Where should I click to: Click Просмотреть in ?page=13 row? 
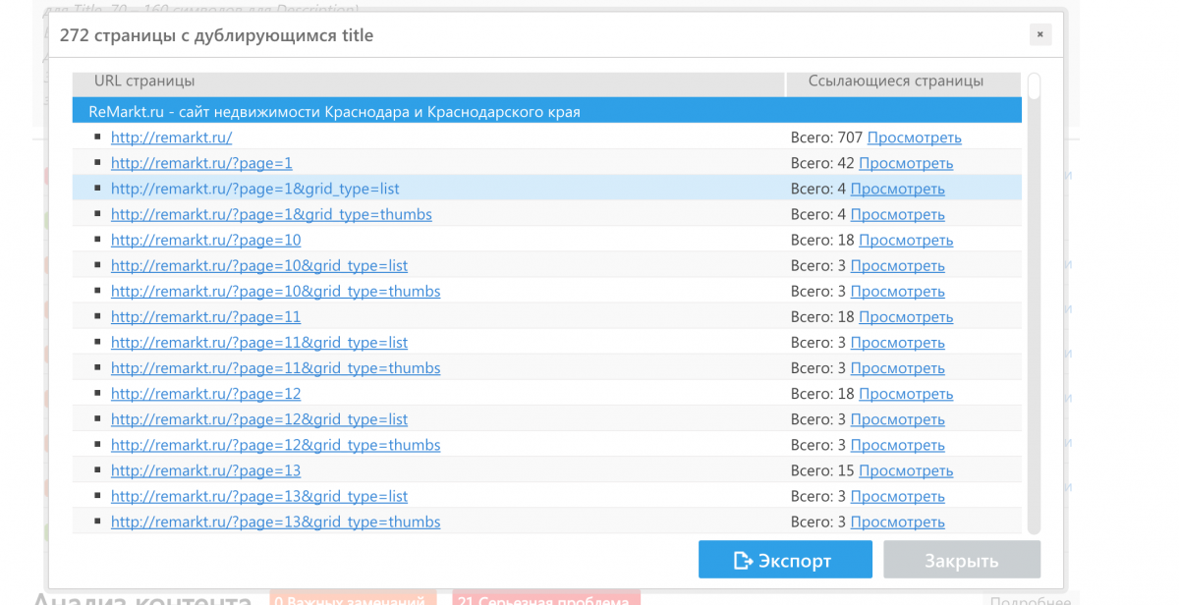pyautogui.click(x=906, y=470)
